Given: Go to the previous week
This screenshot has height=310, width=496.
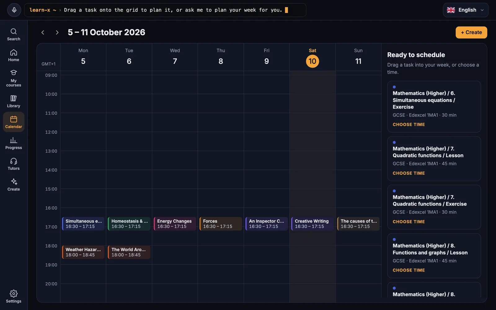Looking at the screenshot, I should point(43,32).
